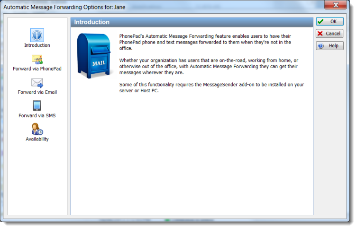This screenshot has width=357, height=229.
Task: Click the paragraph starting 'Whether your organization'
Action: [x=209, y=66]
